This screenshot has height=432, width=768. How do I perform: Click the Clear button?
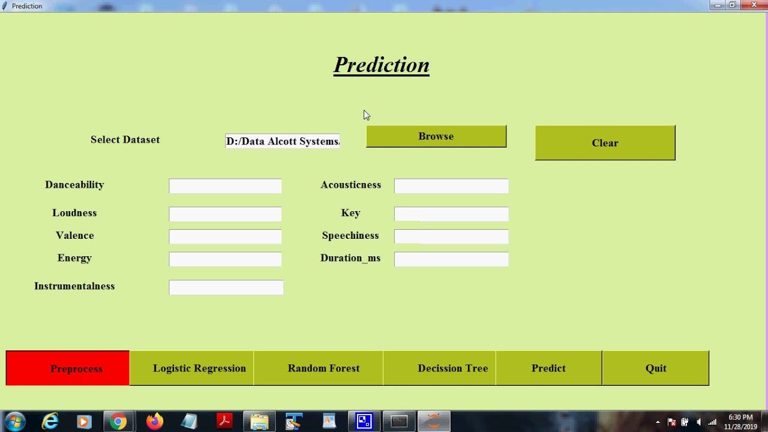(605, 143)
